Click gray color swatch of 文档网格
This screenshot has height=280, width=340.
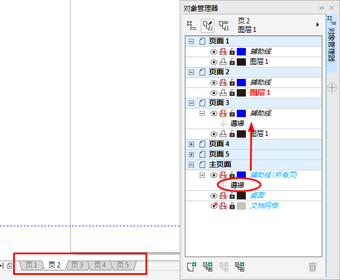click(x=241, y=206)
